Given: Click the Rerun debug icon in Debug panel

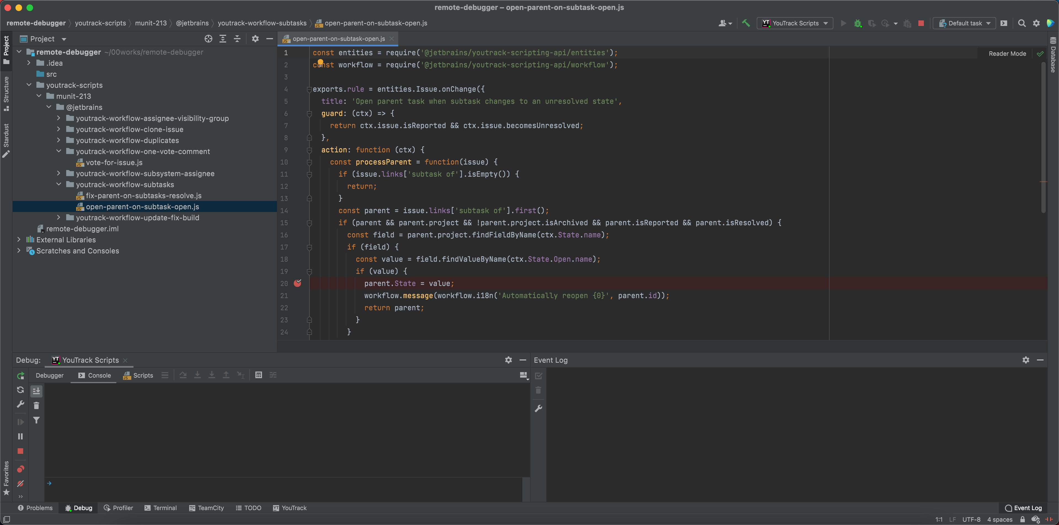Looking at the screenshot, I should tap(20, 376).
